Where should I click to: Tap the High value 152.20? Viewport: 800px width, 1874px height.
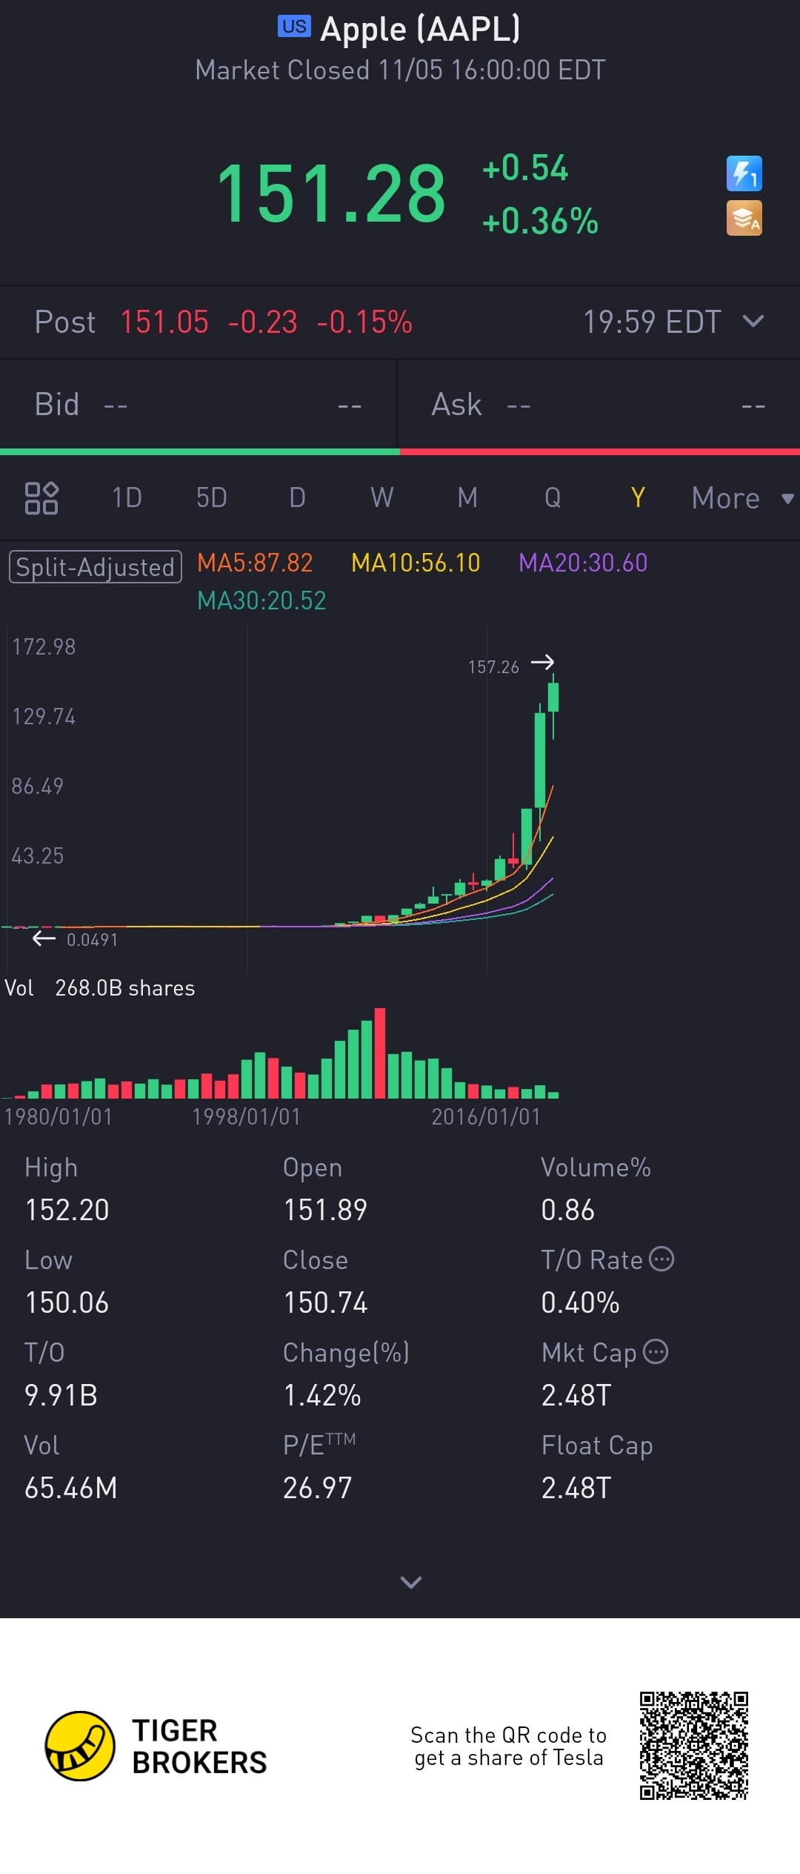(67, 1210)
